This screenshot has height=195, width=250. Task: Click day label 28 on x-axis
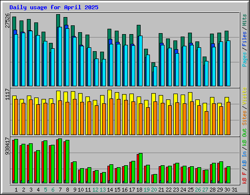tap(212, 190)
